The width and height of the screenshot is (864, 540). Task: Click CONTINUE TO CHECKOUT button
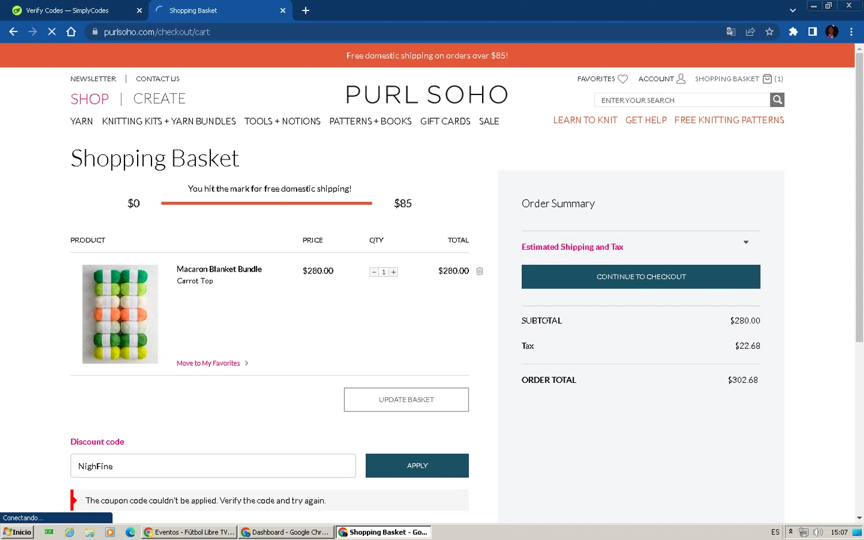pos(641,277)
